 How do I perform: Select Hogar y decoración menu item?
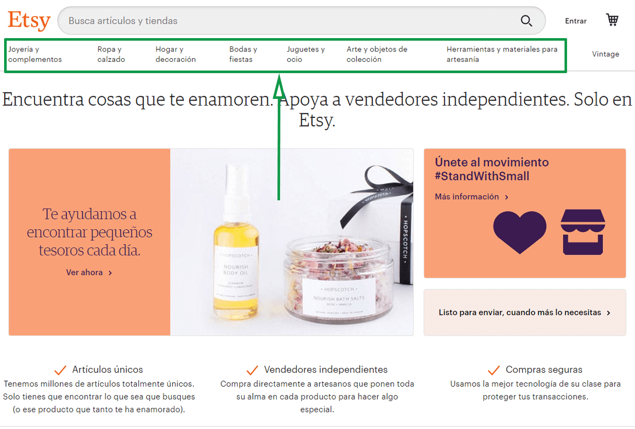175,54
